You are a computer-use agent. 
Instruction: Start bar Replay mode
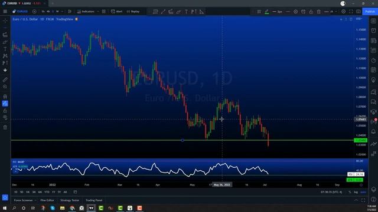tap(133, 11)
